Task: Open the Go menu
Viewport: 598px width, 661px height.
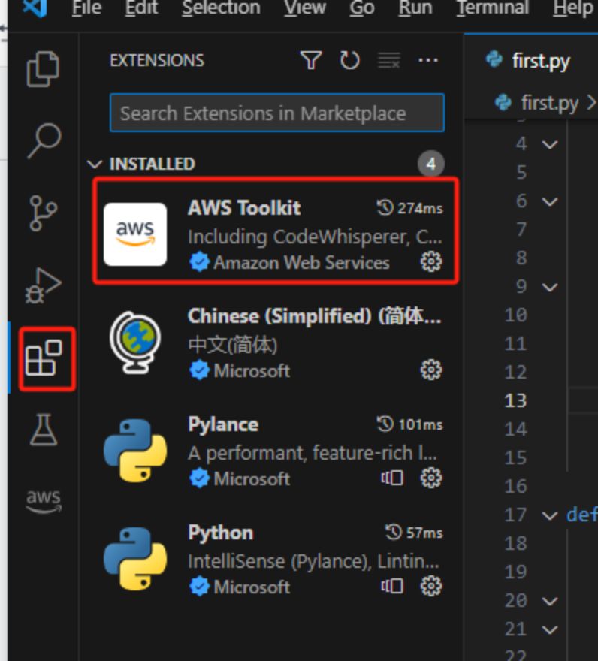Action: coord(362,8)
